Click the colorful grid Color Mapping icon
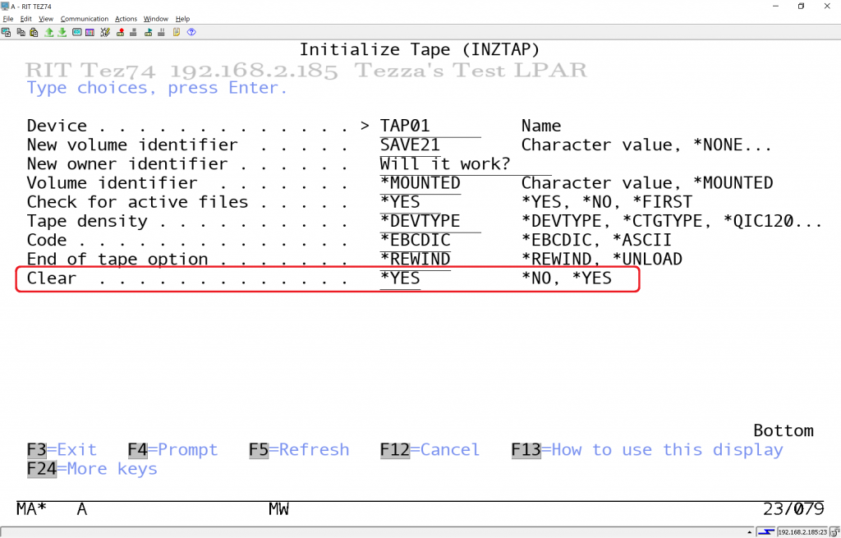 (91, 33)
